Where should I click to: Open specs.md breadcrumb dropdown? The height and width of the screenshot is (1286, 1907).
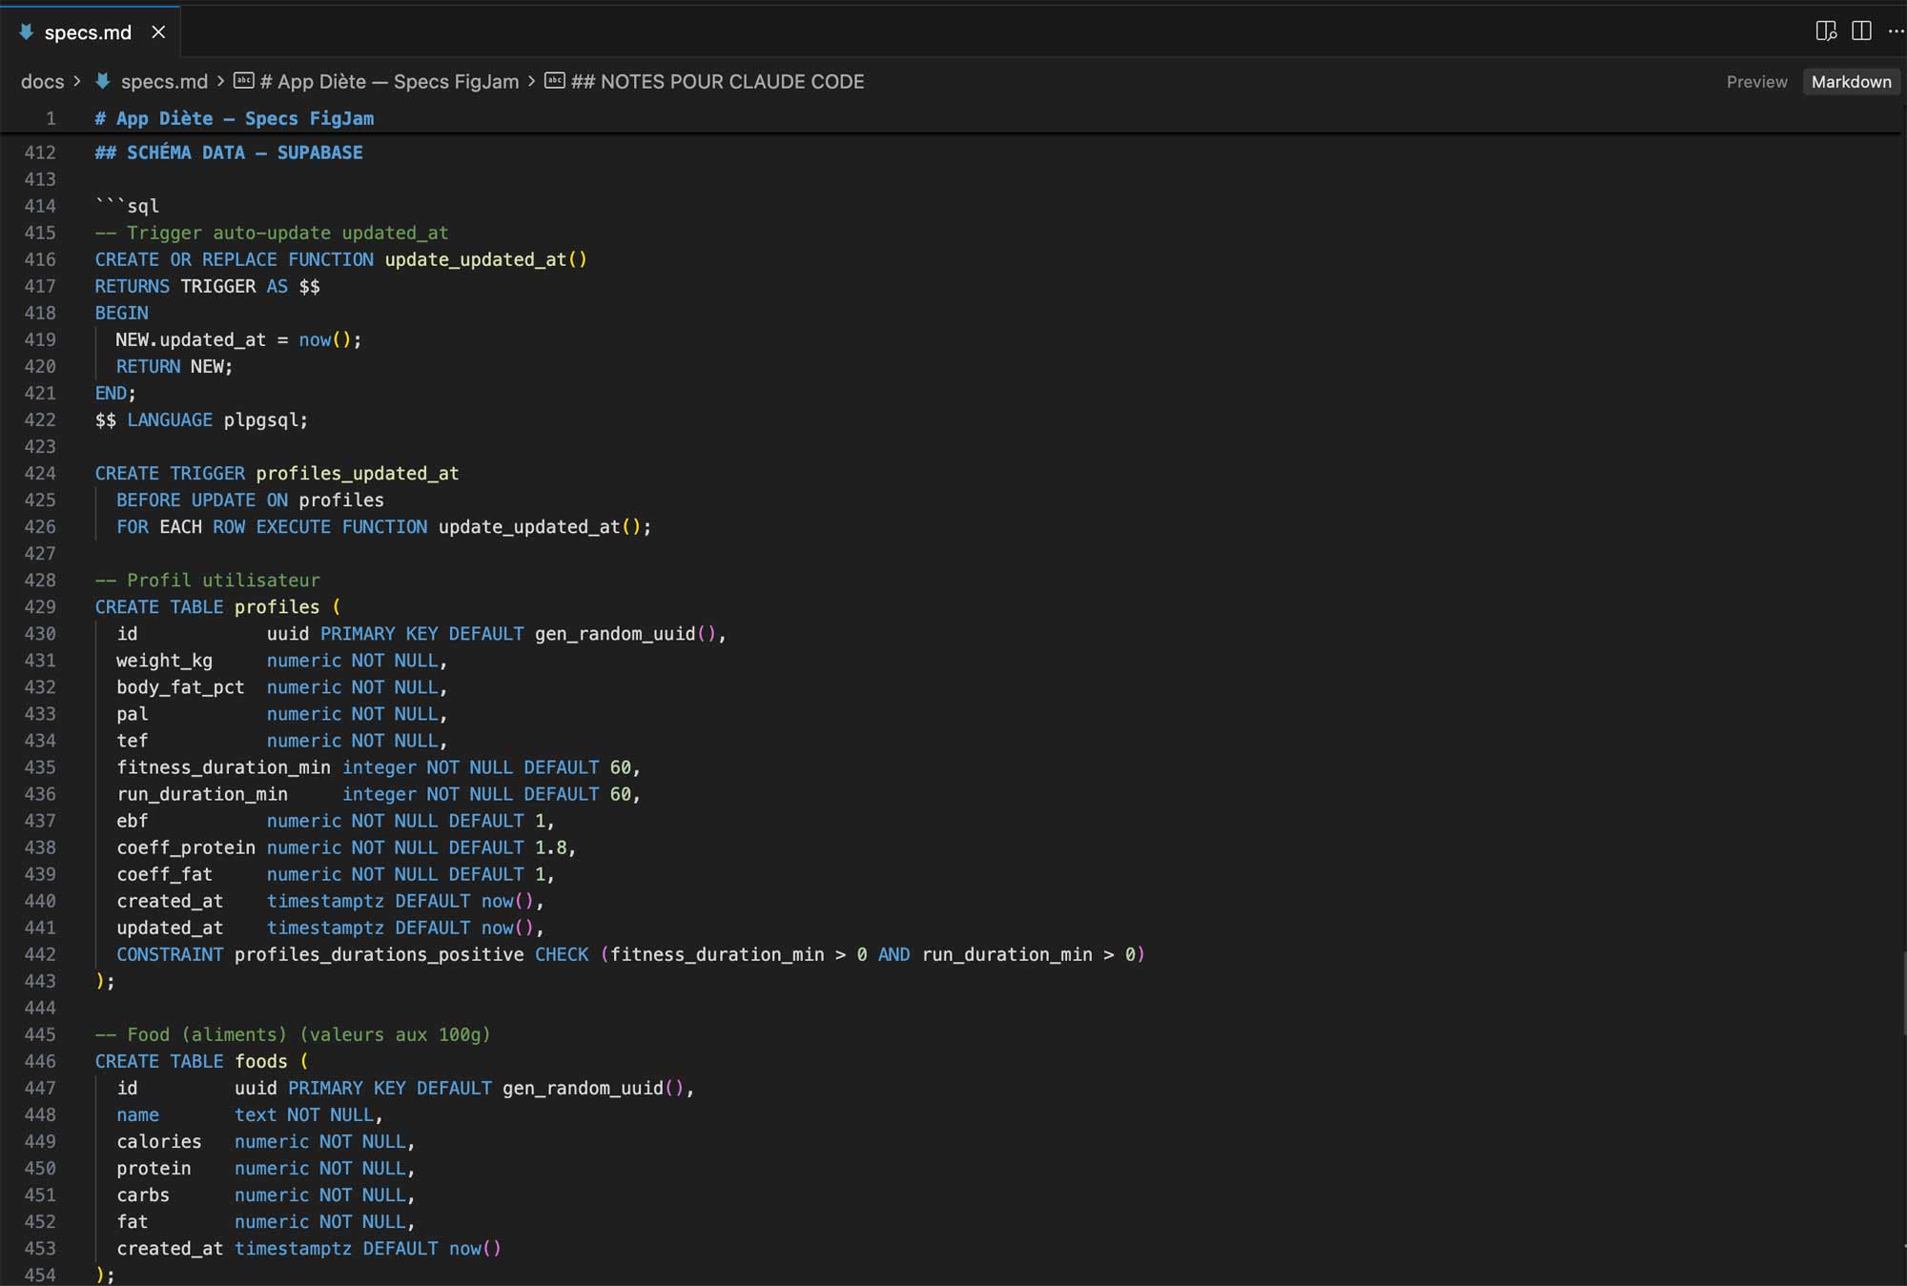click(164, 82)
